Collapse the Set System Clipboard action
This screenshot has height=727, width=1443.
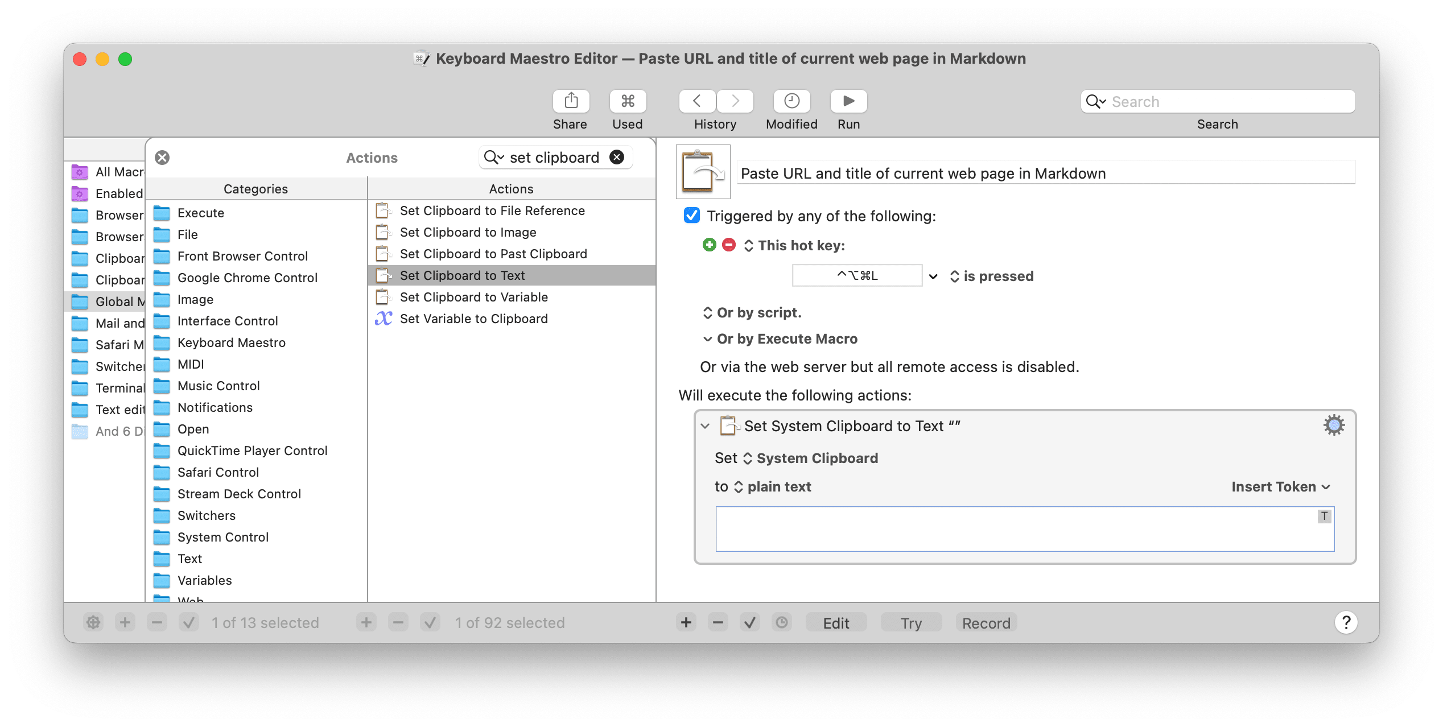[x=705, y=426]
